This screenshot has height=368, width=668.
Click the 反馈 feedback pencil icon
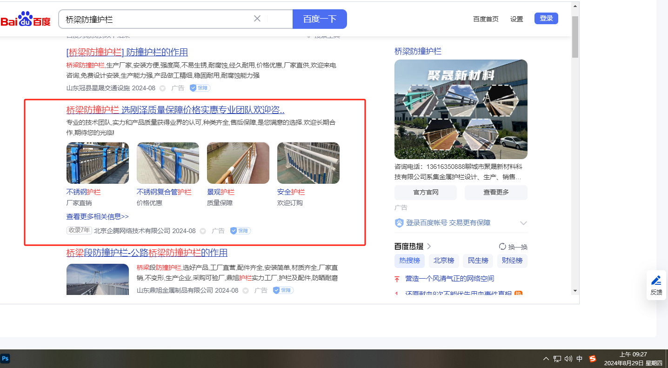point(656,281)
